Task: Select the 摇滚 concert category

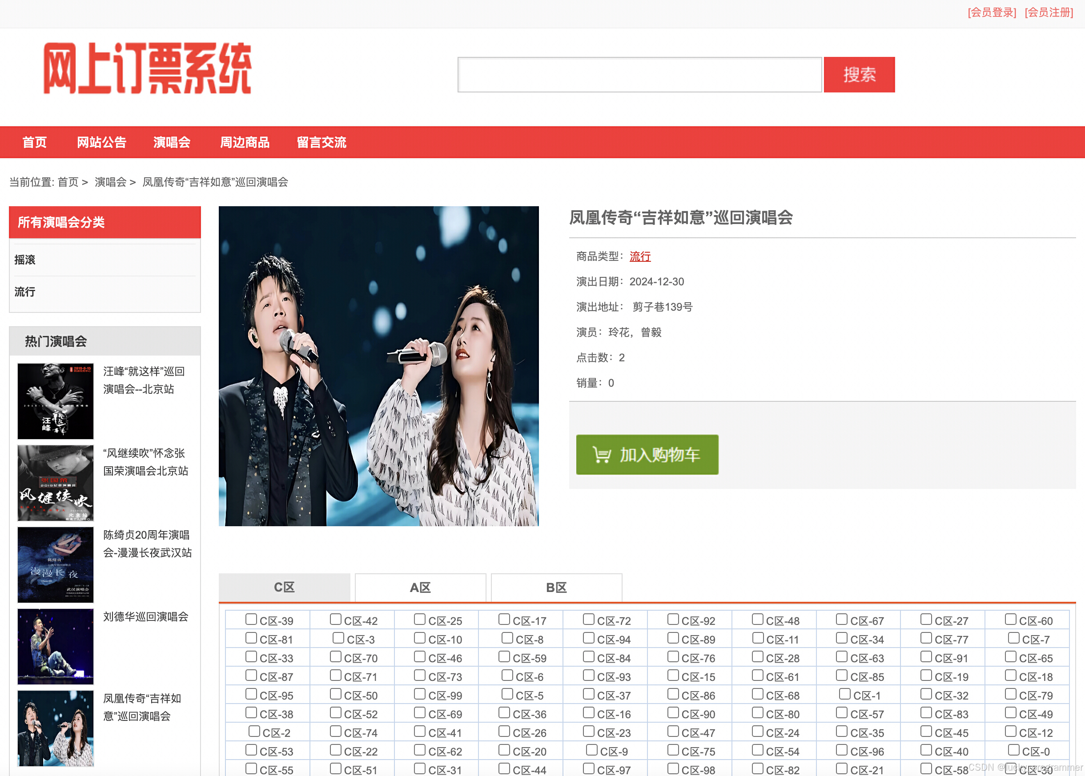Action: click(25, 260)
